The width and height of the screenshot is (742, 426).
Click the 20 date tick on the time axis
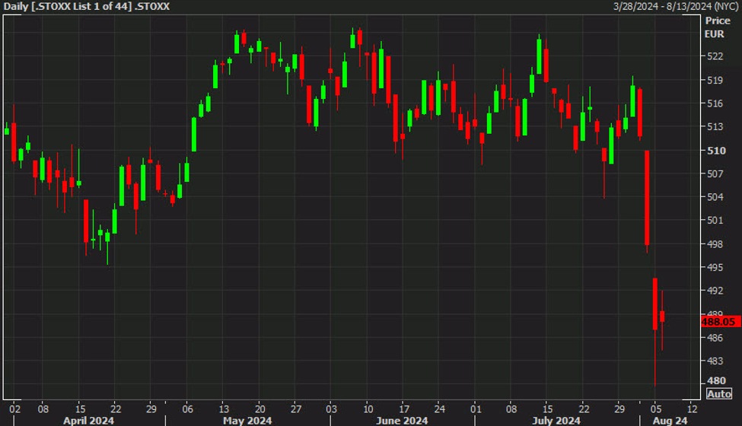click(x=260, y=409)
